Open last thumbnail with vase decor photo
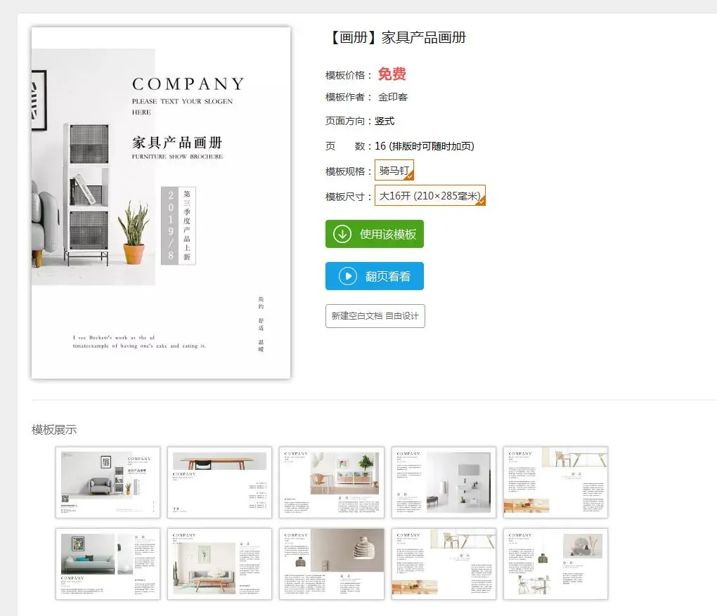This screenshot has height=616, width=717. point(555,564)
